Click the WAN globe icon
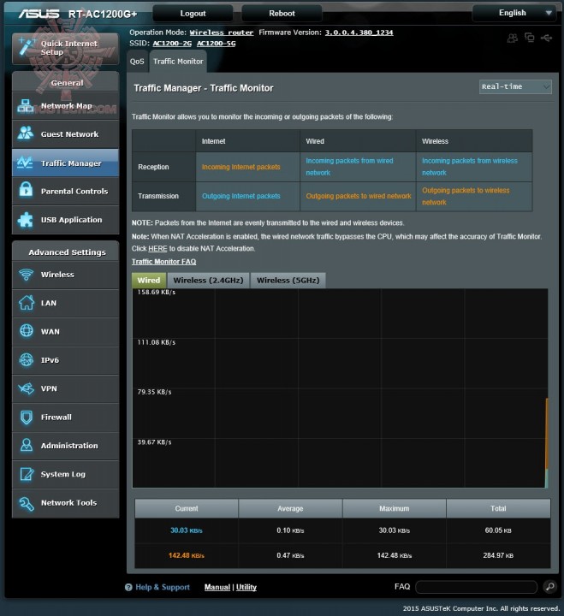This screenshot has width=564, height=616. tap(27, 331)
